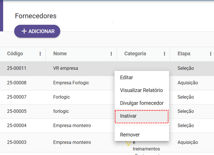Click the Nome column header text
This screenshot has width=214, height=155.
click(x=60, y=53)
